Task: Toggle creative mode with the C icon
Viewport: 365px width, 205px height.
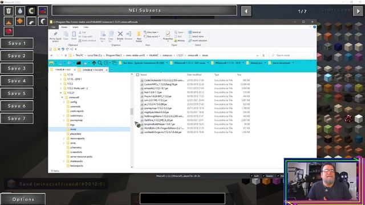Action: click(31, 11)
